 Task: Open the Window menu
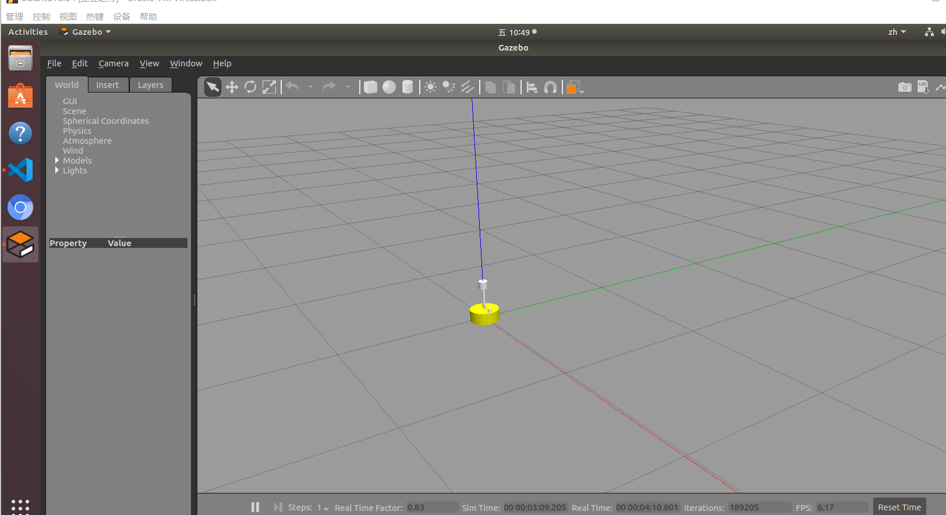pos(186,63)
